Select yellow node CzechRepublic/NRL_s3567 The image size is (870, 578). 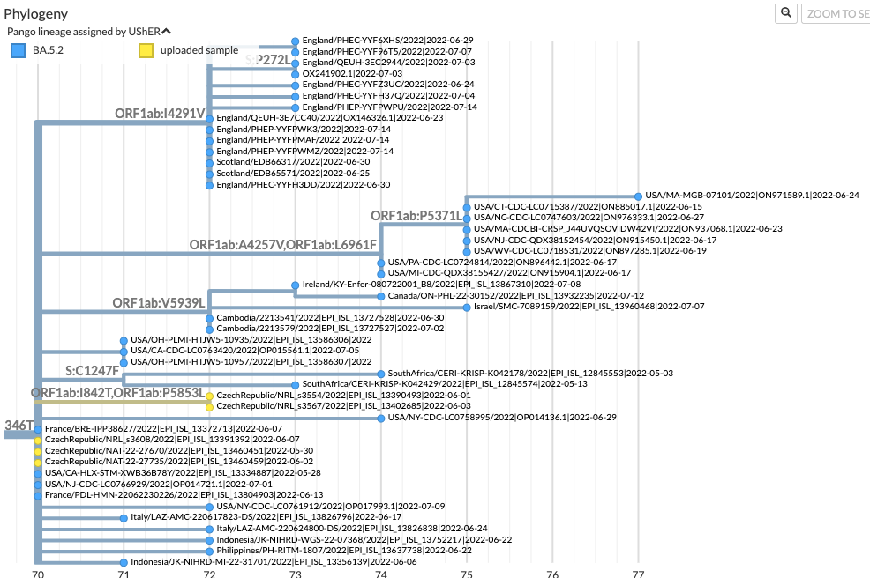[x=209, y=407]
